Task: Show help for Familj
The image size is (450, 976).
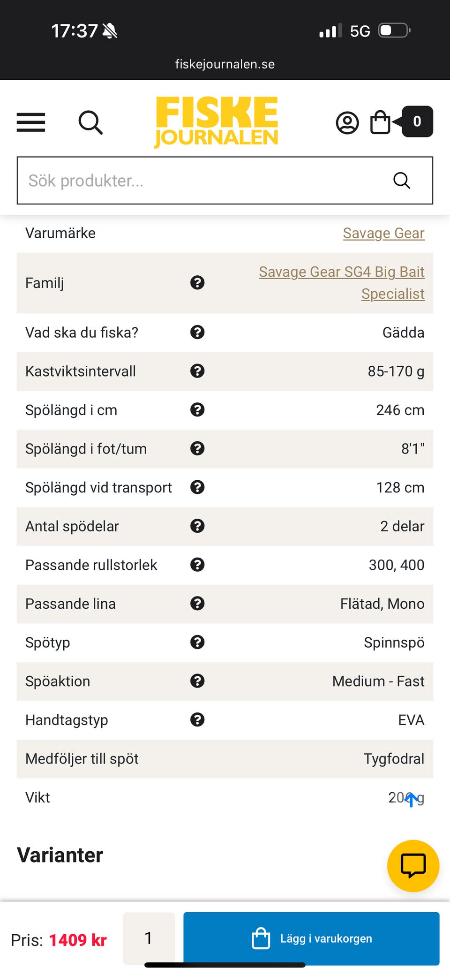Action: [197, 283]
